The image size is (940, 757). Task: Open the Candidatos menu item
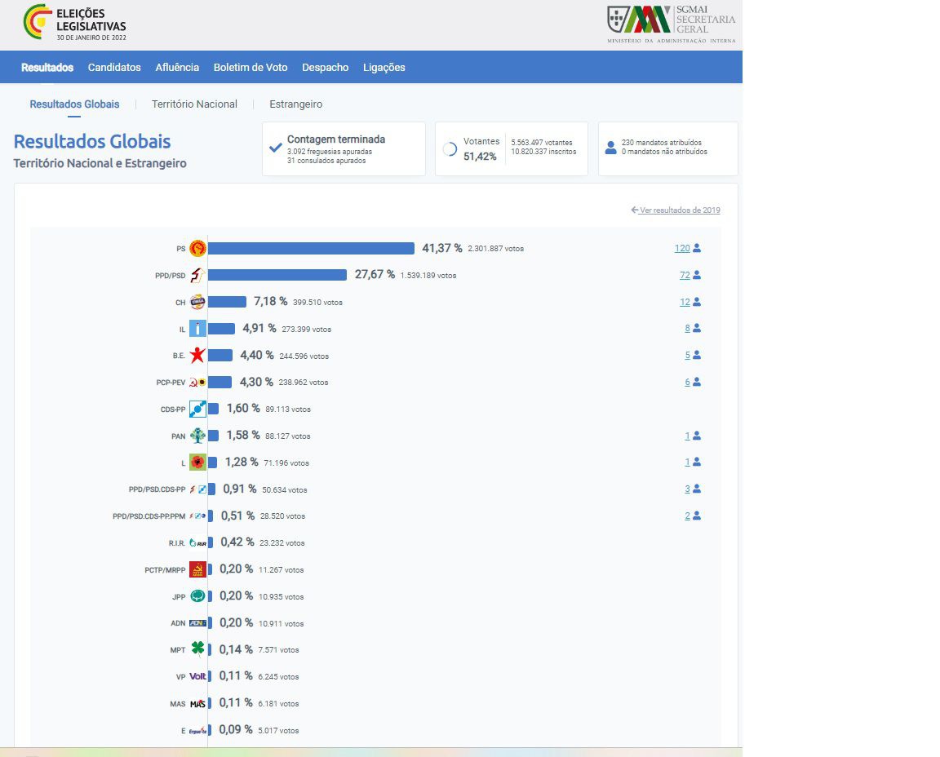[114, 68]
